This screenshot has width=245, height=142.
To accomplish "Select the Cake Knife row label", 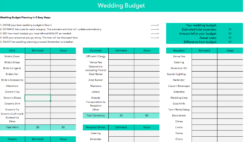I will pyautogui.click(x=179, y=104).
